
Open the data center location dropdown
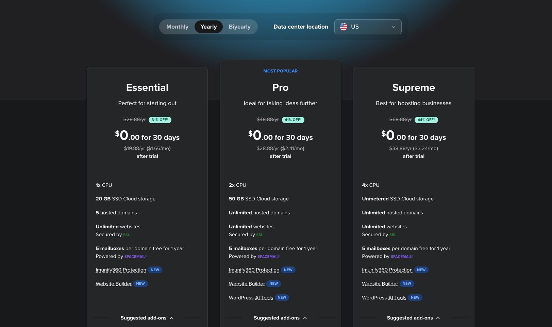[x=368, y=27]
